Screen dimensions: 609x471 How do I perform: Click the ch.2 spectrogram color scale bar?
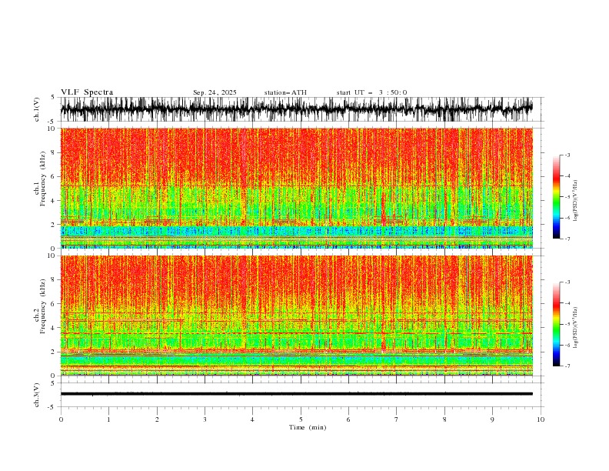tap(557, 324)
